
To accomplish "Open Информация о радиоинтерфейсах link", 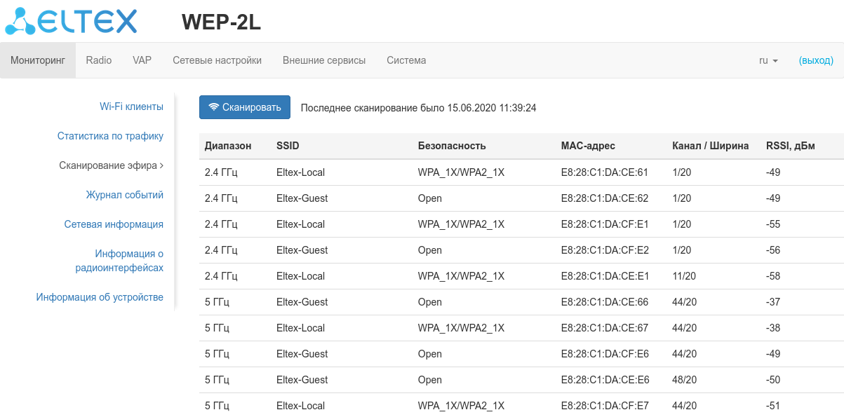I will pyautogui.click(x=119, y=261).
